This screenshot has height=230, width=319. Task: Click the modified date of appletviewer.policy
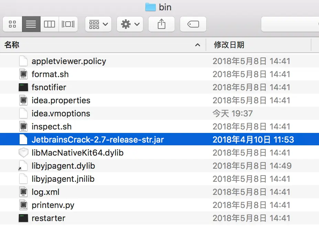click(251, 61)
